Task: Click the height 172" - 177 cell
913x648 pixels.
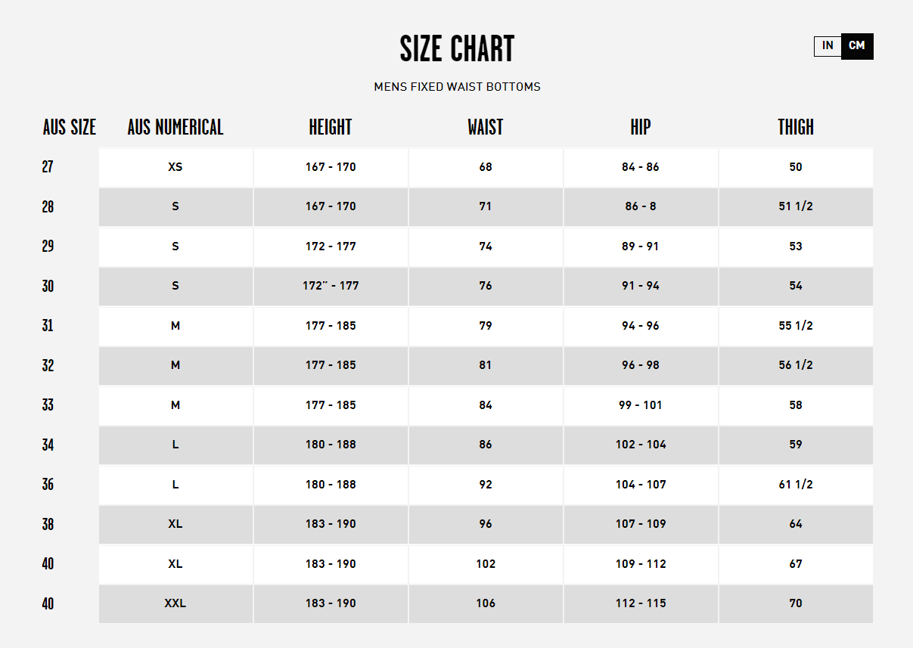Action: (x=331, y=286)
